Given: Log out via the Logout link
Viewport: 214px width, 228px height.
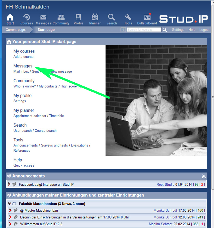Looking at the screenshot, I should point(204,30).
